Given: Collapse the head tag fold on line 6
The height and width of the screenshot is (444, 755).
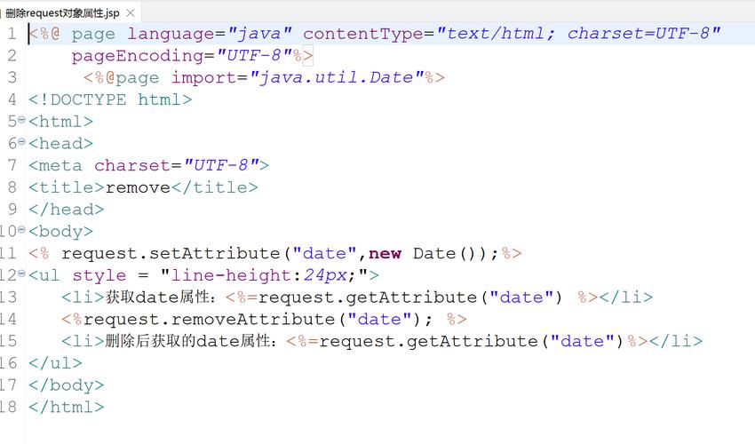Looking at the screenshot, I should 21,141.
